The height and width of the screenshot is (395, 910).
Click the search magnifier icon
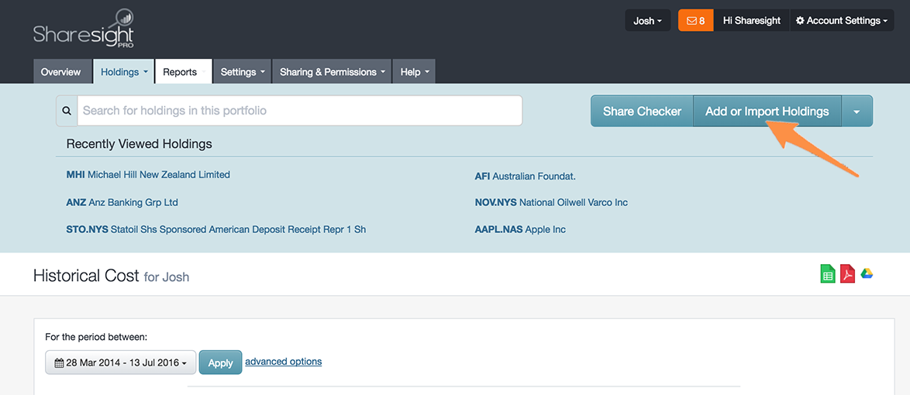tap(67, 111)
